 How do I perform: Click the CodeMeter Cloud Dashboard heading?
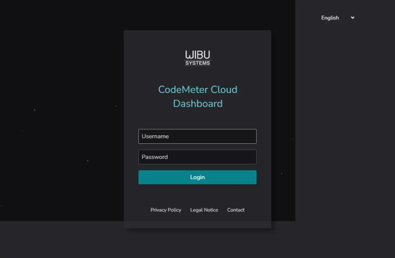tap(198, 97)
